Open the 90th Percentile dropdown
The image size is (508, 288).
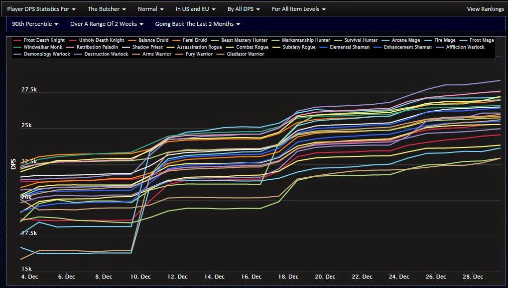[x=35, y=24]
